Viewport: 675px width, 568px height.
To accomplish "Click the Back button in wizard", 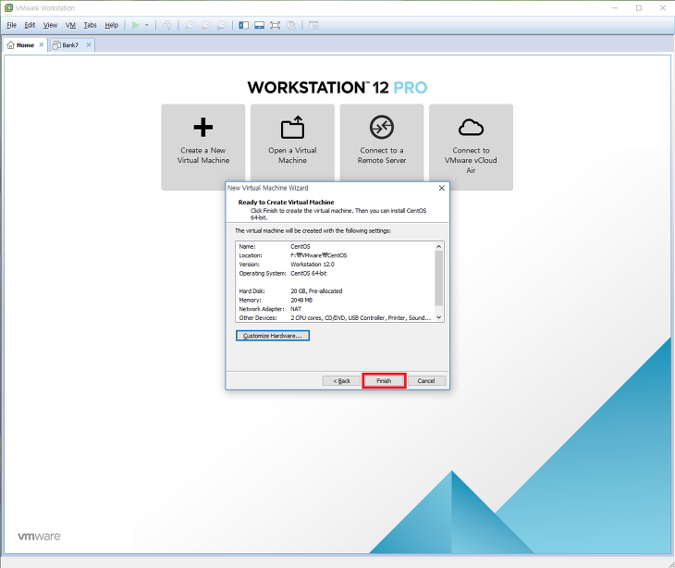I will coord(342,381).
